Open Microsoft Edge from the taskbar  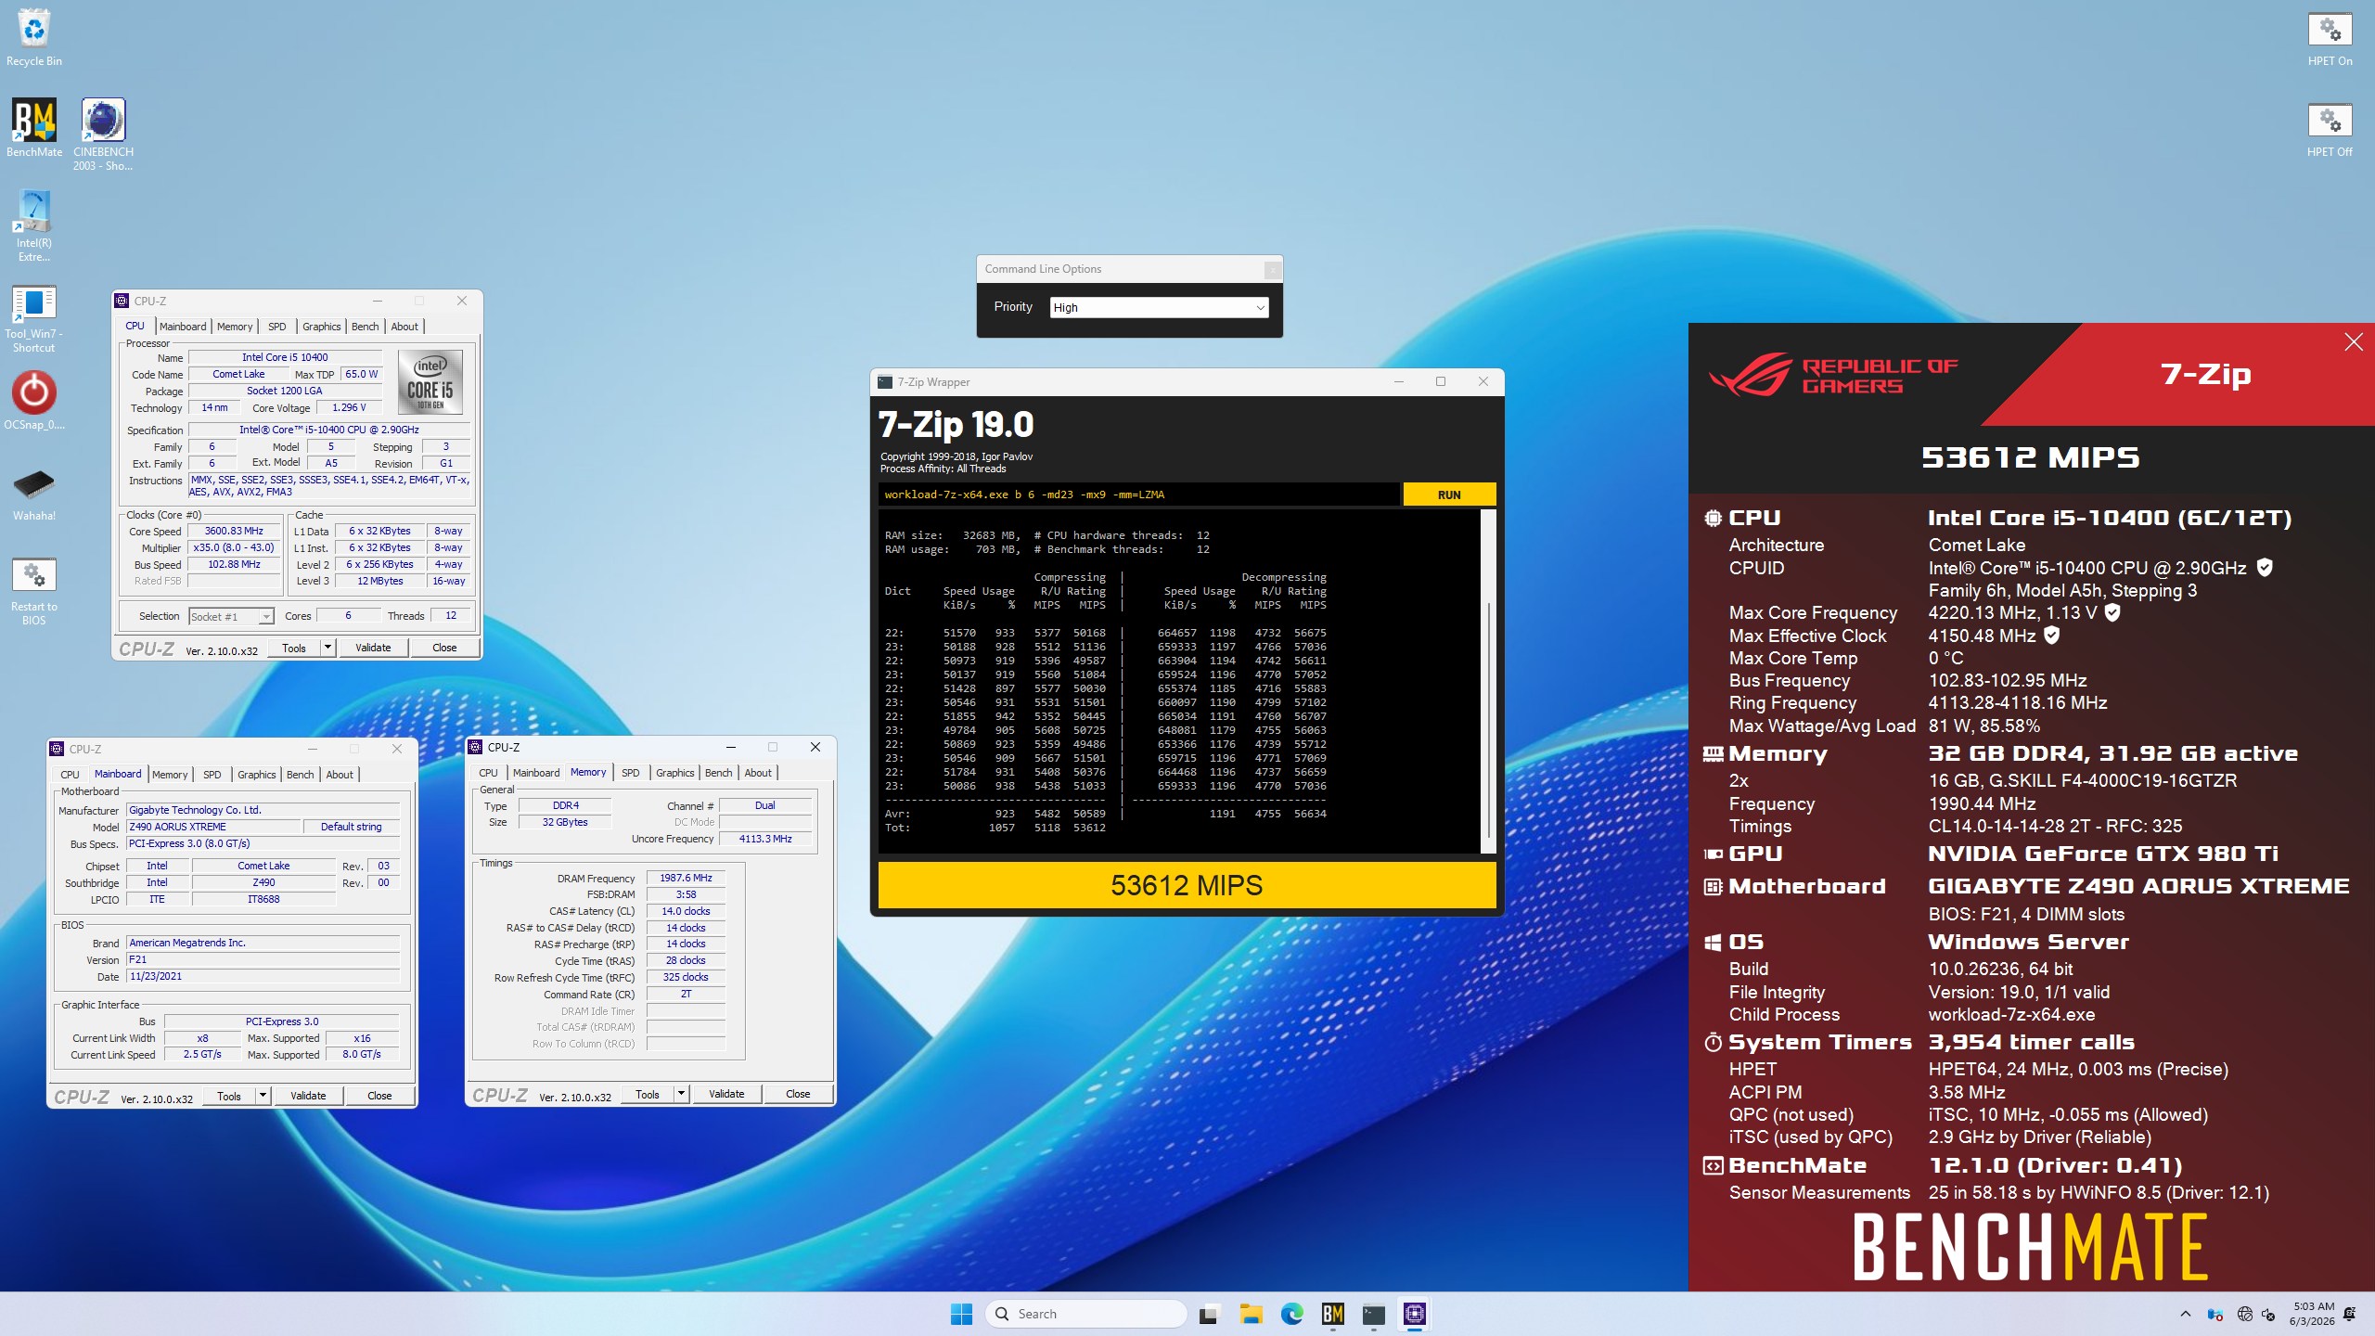click(1291, 1314)
